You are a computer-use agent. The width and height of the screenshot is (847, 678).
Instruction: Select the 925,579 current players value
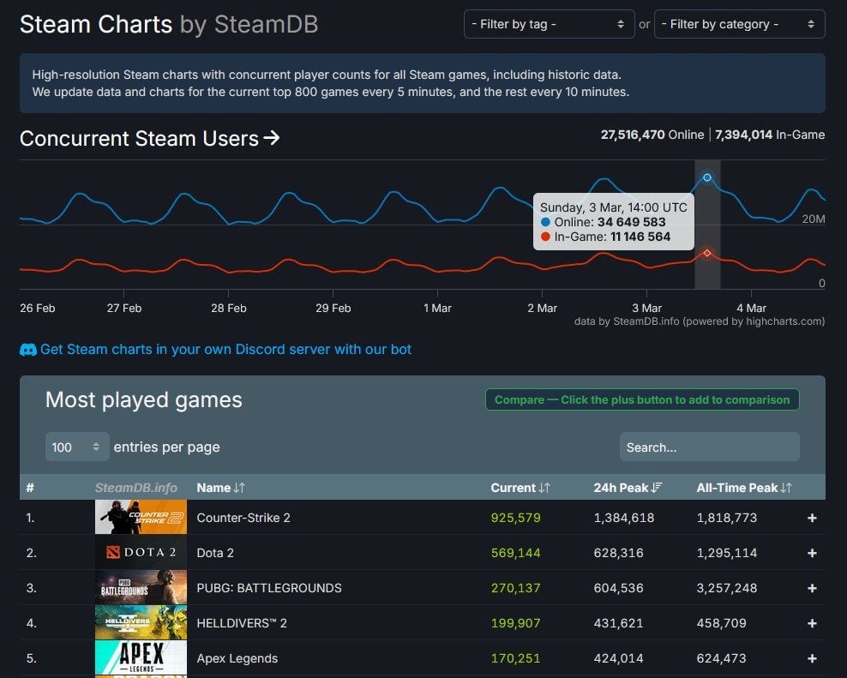(x=515, y=518)
